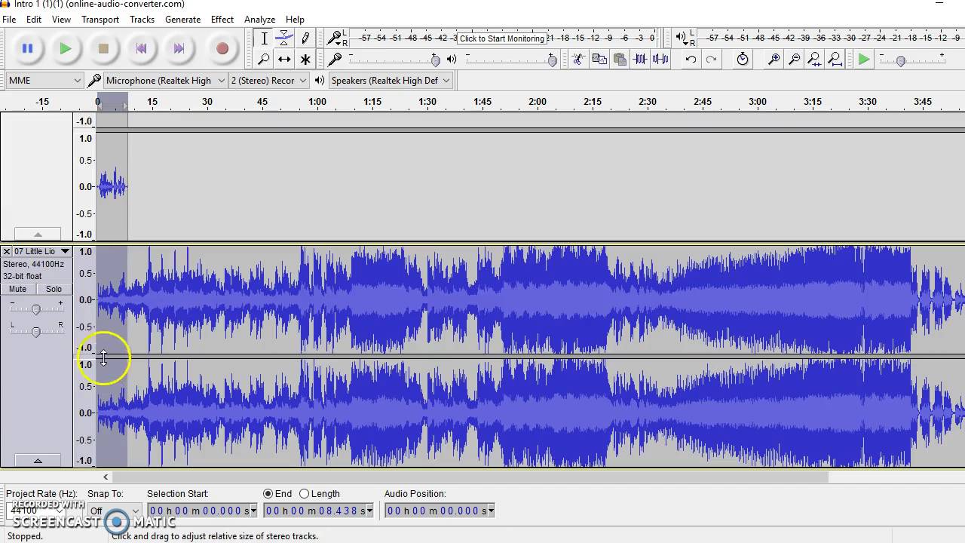
Task: Select the Zoom magnifier tool
Action: (x=264, y=59)
